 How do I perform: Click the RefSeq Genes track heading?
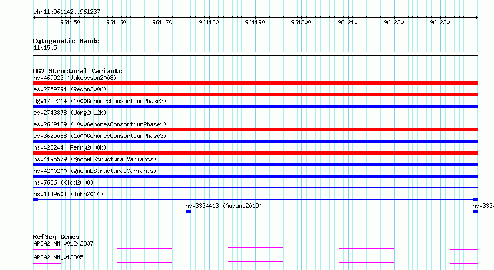pyautogui.click(x=56, y=237)
